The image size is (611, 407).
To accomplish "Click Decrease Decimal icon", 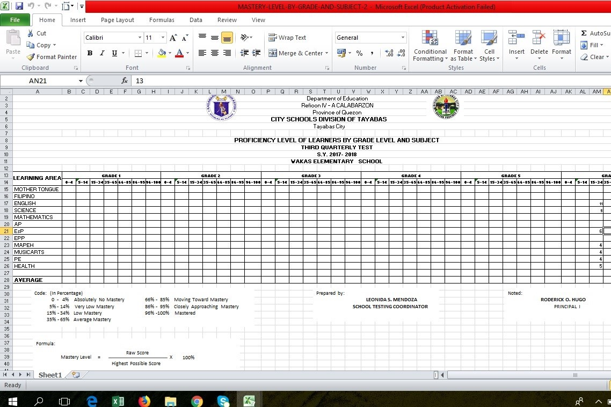I will click(401, 53).
